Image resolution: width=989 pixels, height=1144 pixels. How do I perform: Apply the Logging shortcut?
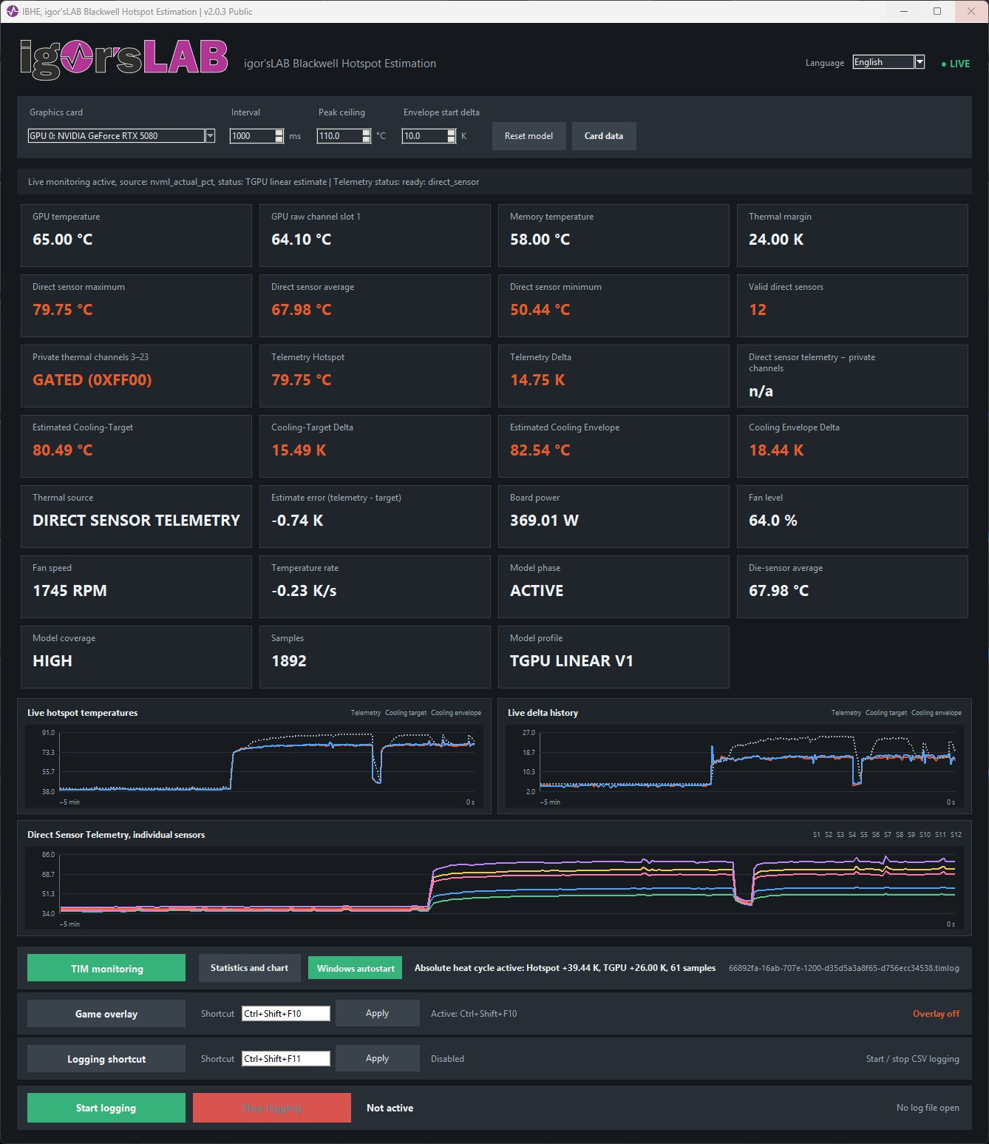pos(377,1058)
